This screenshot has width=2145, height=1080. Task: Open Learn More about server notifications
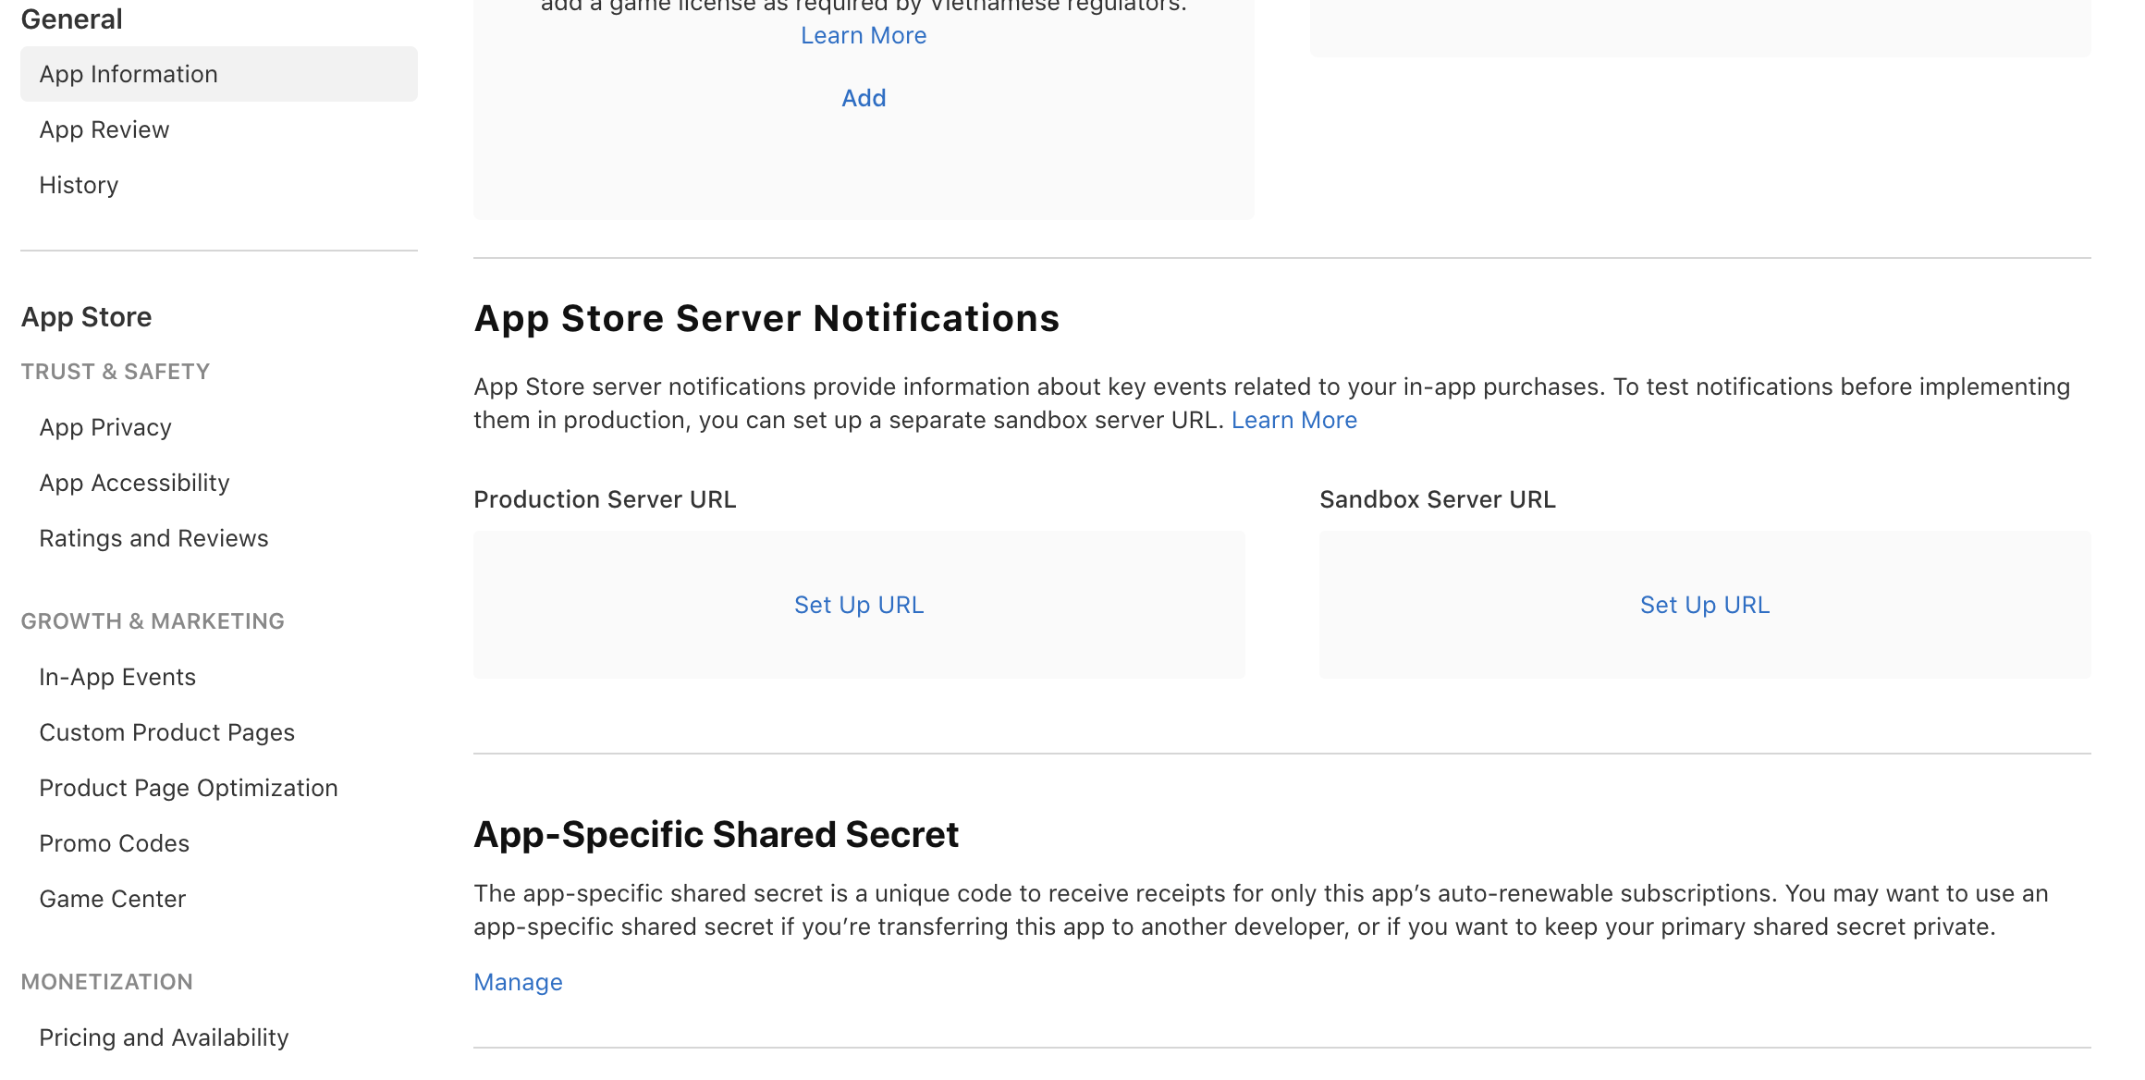[1294, 420]
